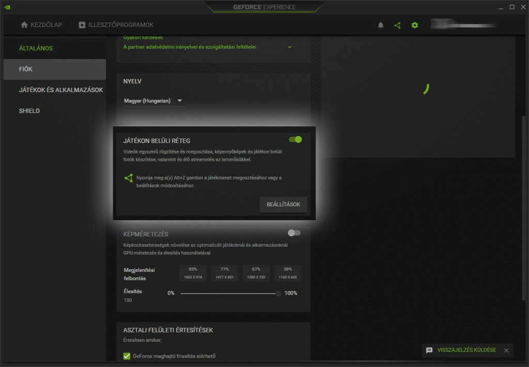
Task: Open the Magyar (Hungarian) language dropdown
Action: point(153,101)
